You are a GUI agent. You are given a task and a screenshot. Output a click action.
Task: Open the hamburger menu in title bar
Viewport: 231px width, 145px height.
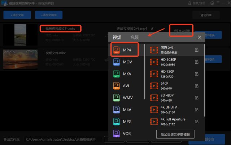pyautogui.click(x=218, y=3)
